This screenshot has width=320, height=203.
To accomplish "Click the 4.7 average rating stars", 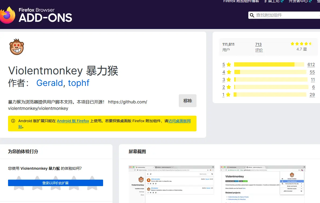I will tap(301, 44).
